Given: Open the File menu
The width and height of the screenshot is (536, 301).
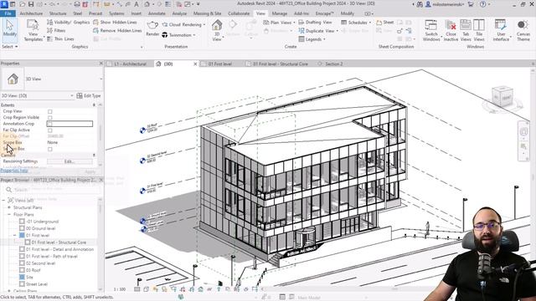Looking at the screenshot, I should click(x=8, y=13).
